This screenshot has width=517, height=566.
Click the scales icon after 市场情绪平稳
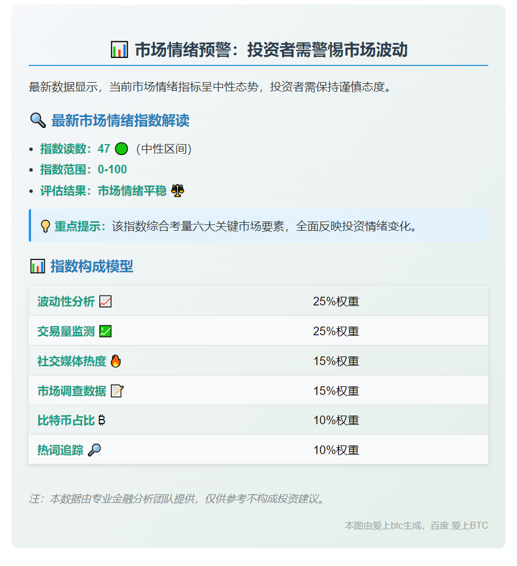coord(177,189)
